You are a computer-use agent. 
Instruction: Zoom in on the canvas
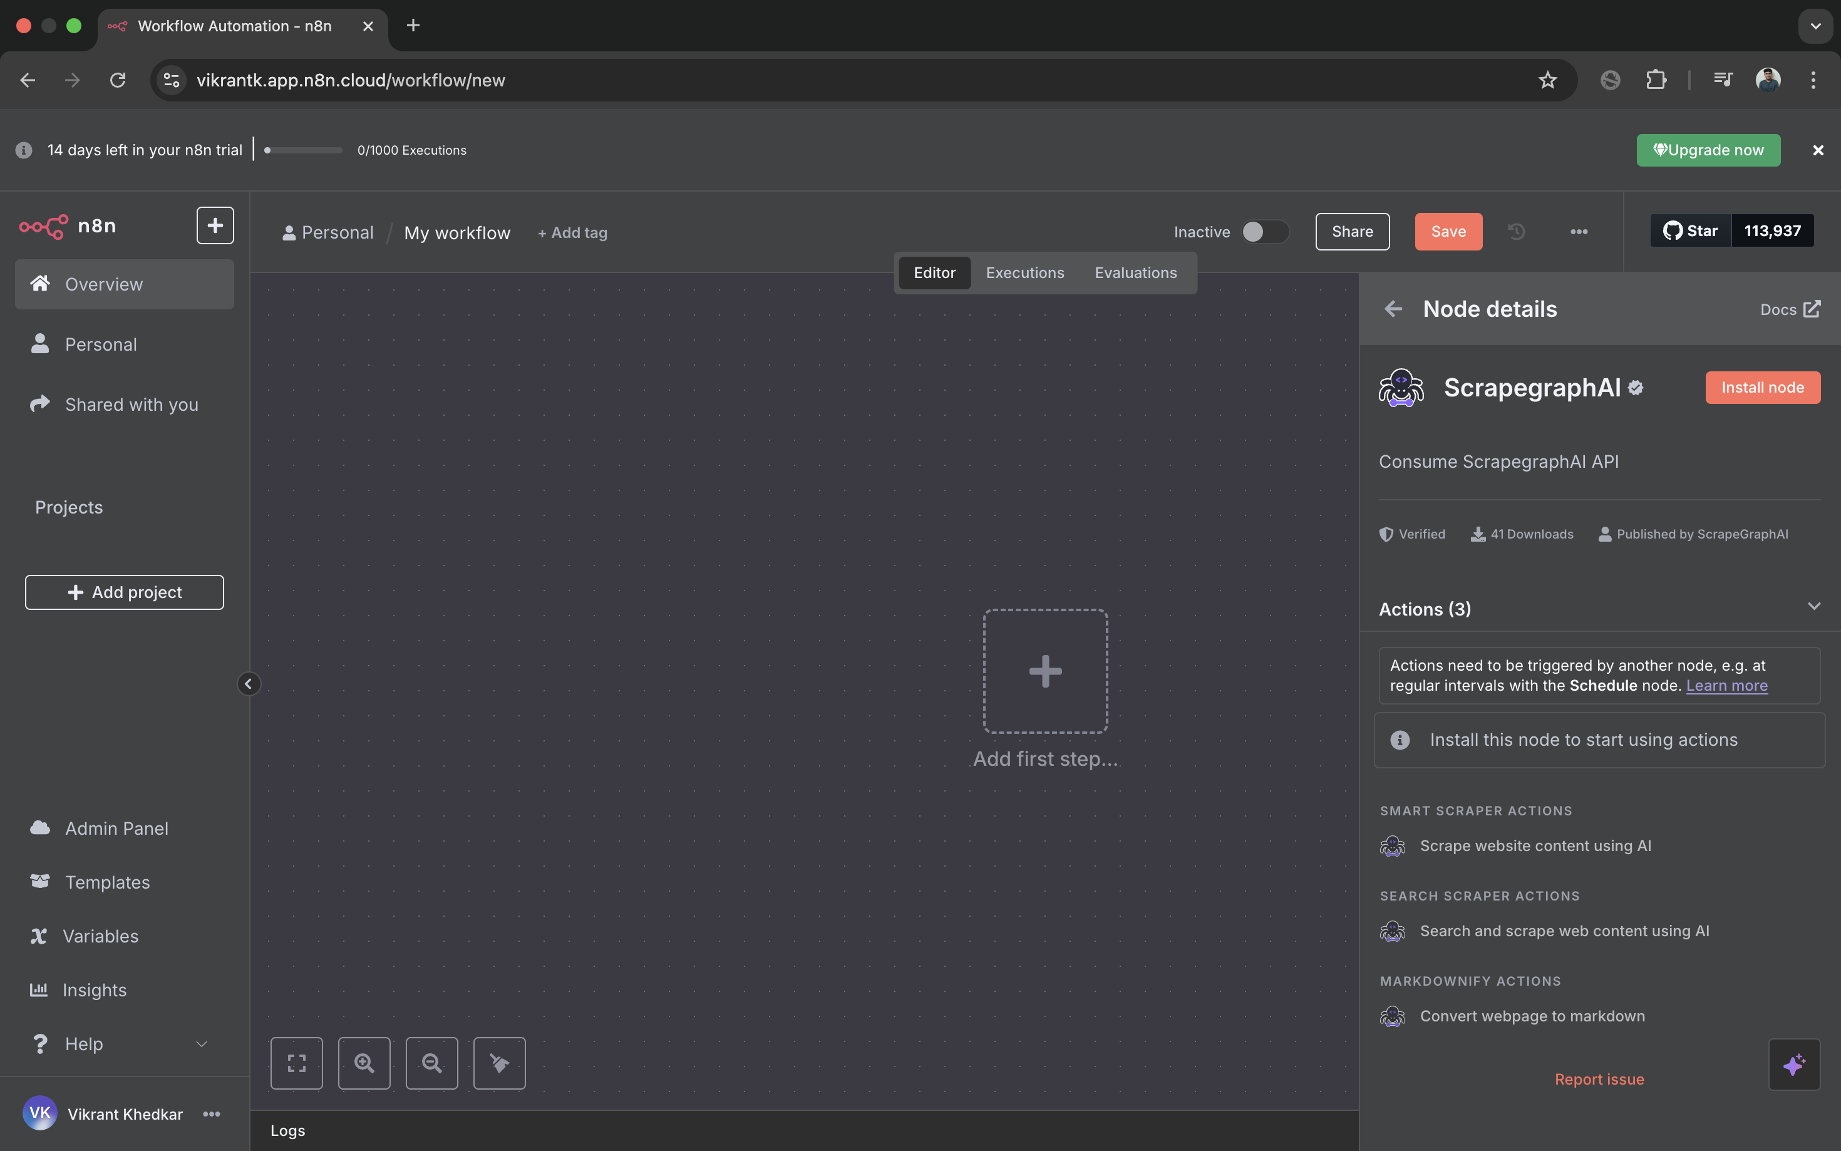tap(364, 1063)
